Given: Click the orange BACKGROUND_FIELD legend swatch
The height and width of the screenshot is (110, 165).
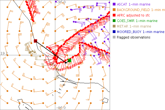Looking at the screenshot, I should pos(114,10).
